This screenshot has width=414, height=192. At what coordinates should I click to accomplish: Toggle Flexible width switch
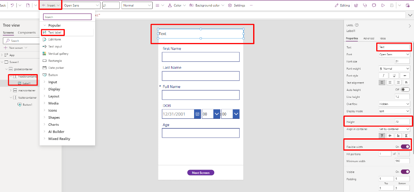405,147
